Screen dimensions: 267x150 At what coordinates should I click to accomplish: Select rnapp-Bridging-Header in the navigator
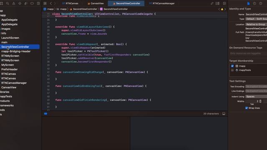[x=16, y=51]
